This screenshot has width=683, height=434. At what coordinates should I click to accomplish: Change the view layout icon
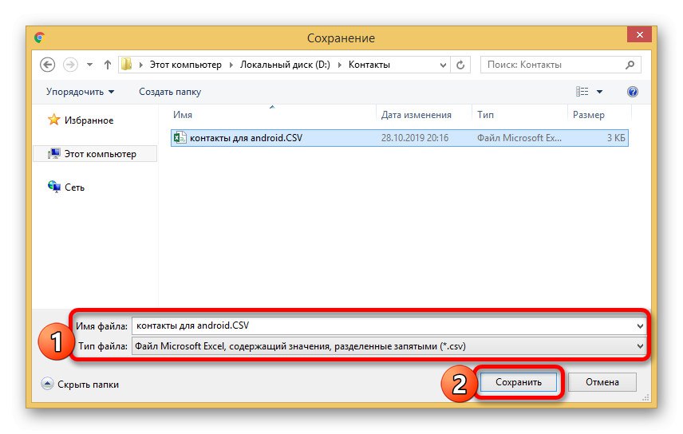tap(582, 92)
